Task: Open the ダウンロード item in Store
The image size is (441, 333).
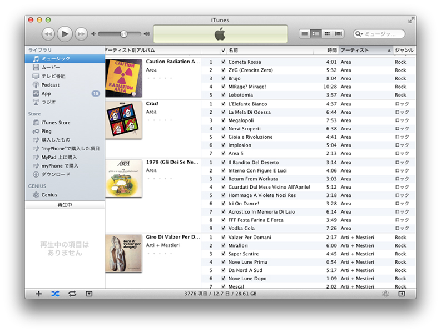Action: (56, 174)
